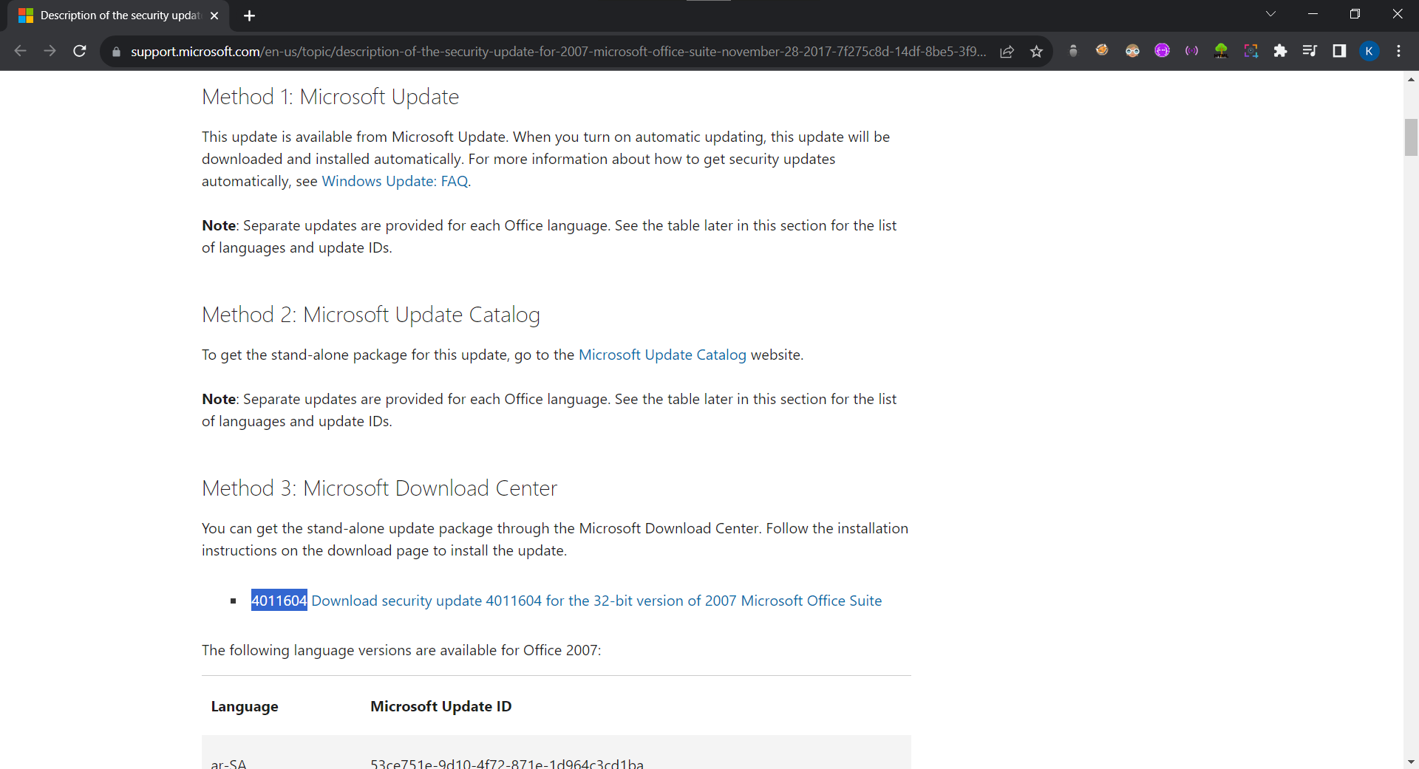
Task: Expand the tab search chevron
Action: 1270,14
